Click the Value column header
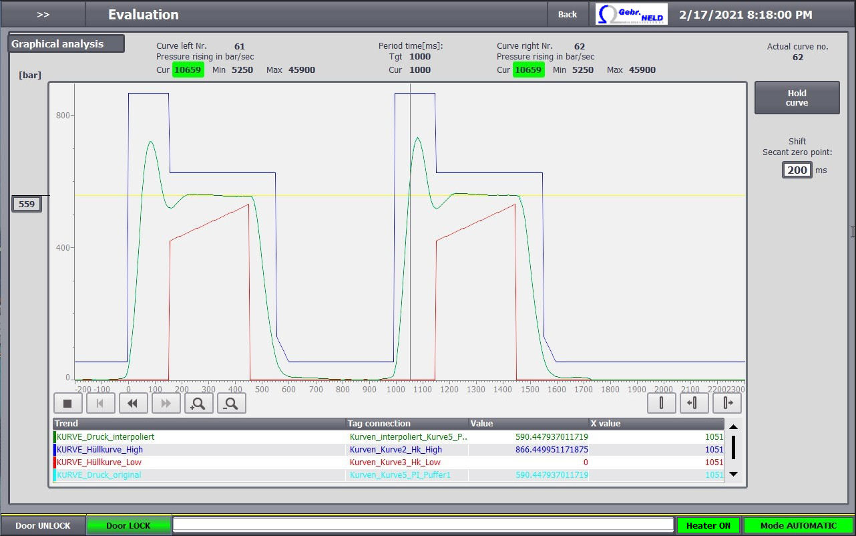The width and height of the screenshot is (856, 536). coord(528,424)
